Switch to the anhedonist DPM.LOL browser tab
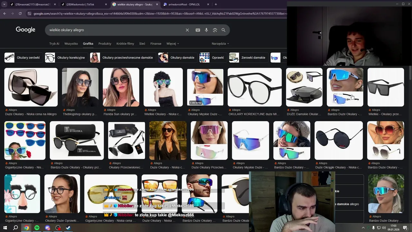Screen dimensions: 412x232 (187, 5)
